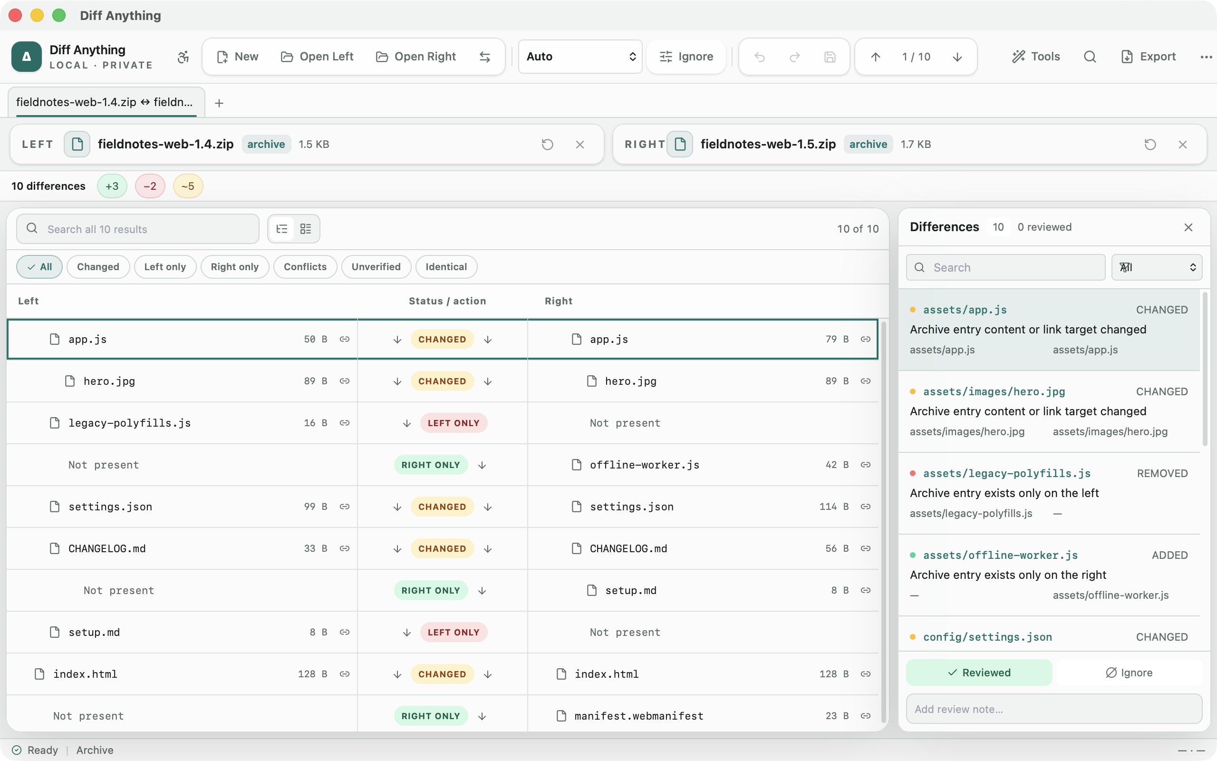Click Ignore button in Differences panel

point(1129,673)
